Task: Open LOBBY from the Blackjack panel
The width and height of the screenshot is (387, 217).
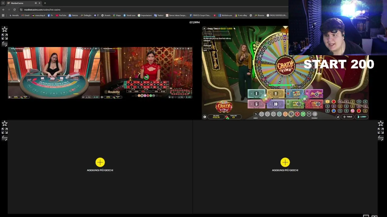Action: coord(96,97)
